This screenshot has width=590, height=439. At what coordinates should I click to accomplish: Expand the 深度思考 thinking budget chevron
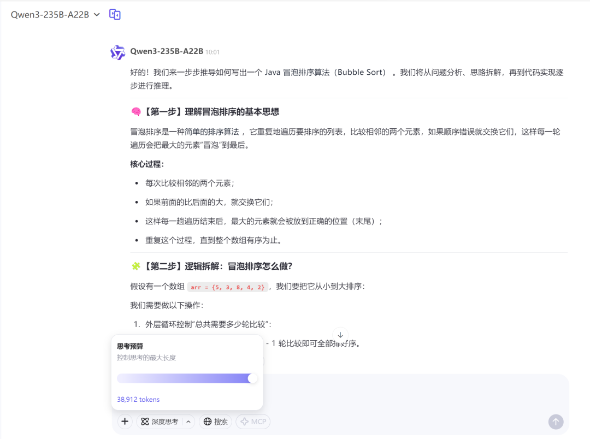(x=188, y=422)
